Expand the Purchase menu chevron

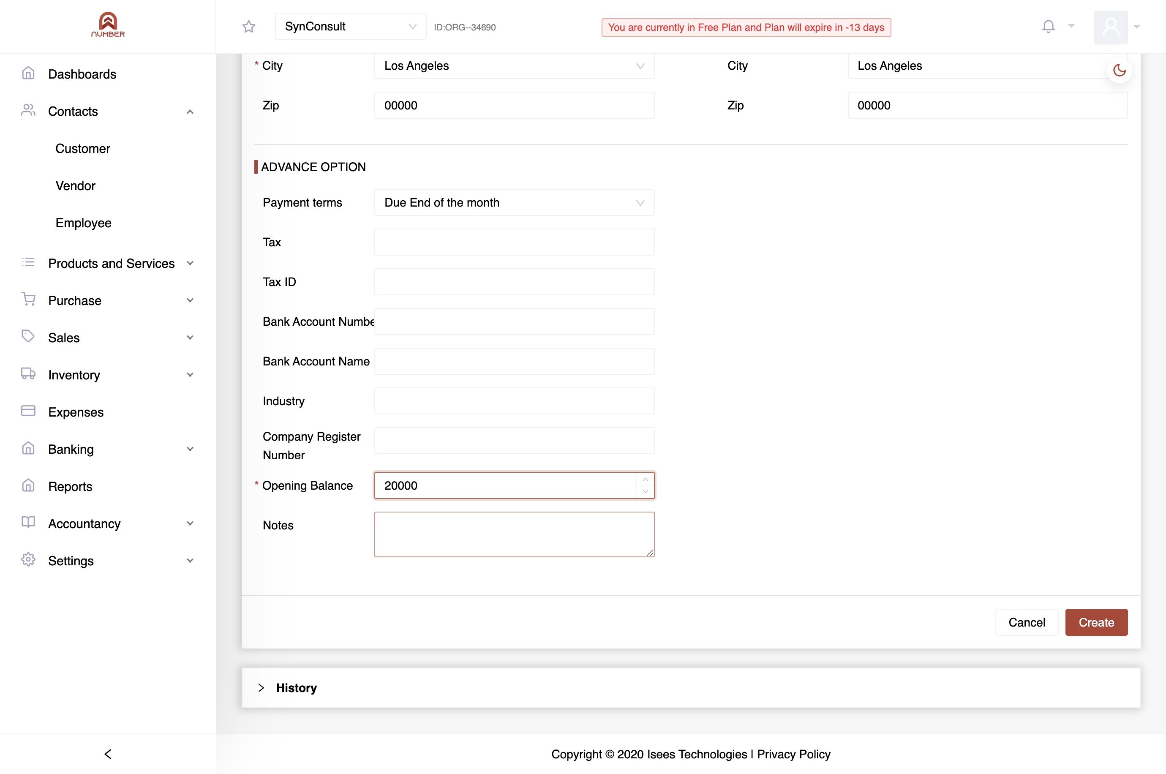[190, 301]
